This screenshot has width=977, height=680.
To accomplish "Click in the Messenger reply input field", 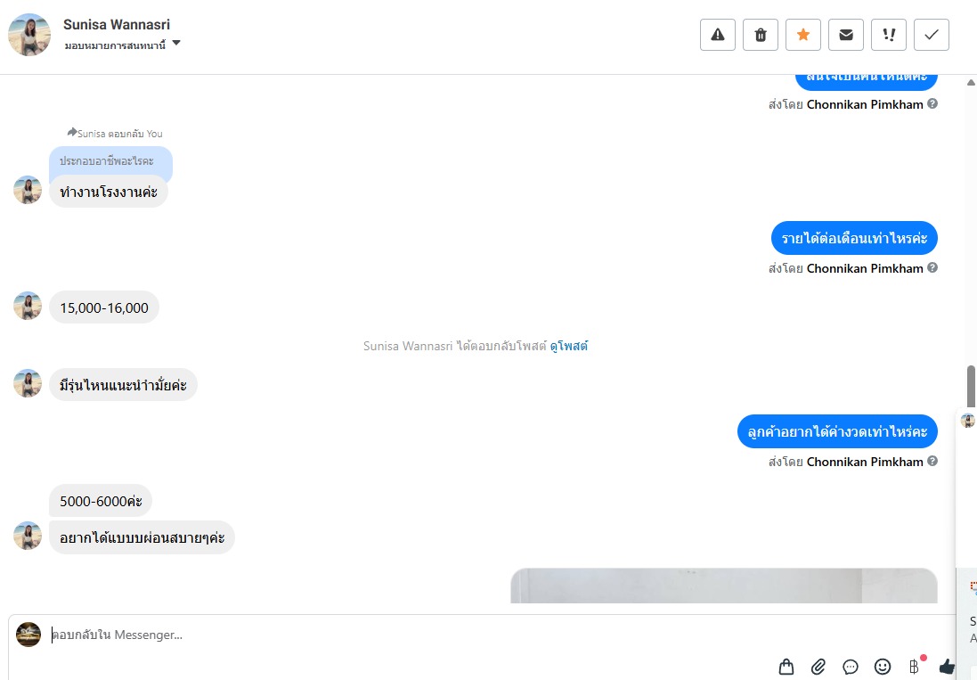I will [486, 635].
